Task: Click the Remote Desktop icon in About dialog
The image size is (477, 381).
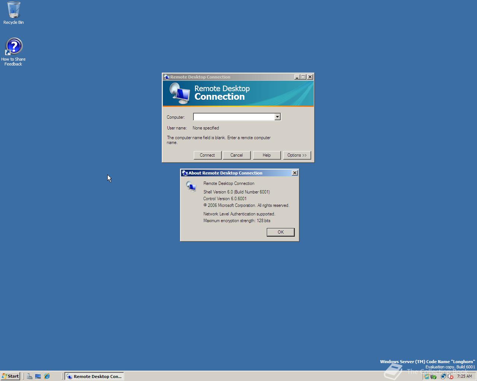Action: [191, 186]
